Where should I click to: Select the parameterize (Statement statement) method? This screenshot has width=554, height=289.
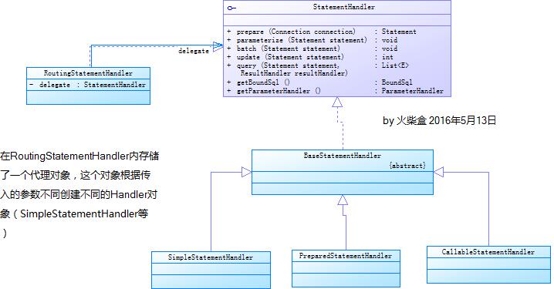point(302,40)
